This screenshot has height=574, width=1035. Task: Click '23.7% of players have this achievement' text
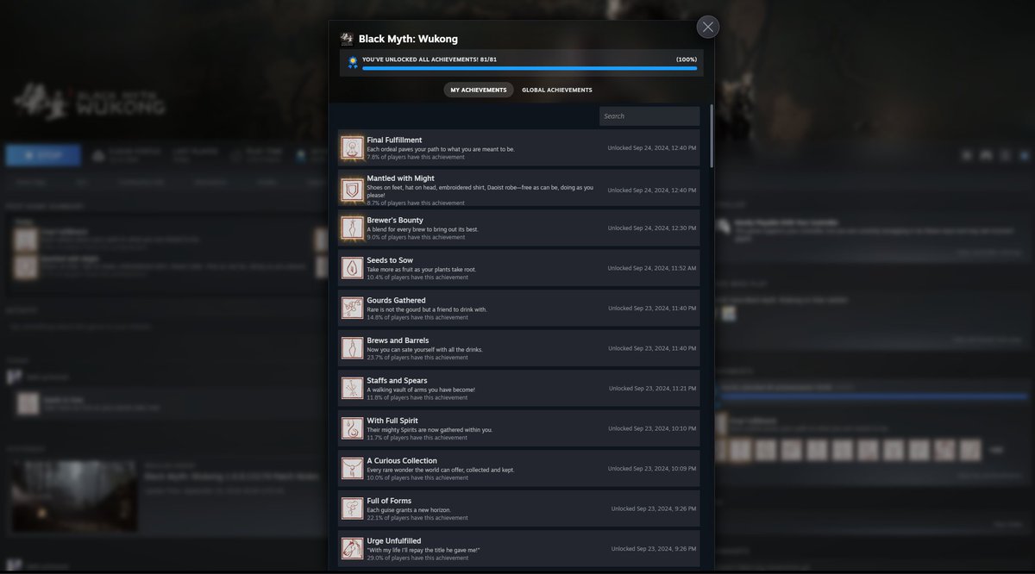417,358
